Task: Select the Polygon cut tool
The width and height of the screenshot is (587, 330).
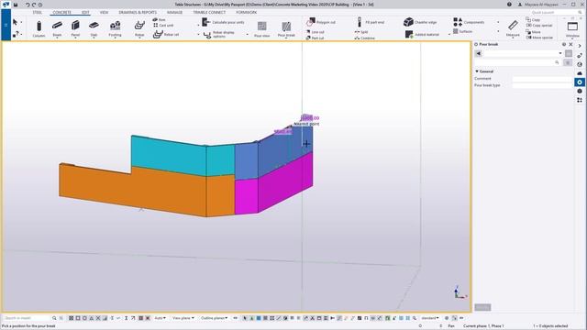Action: (321, 22)
